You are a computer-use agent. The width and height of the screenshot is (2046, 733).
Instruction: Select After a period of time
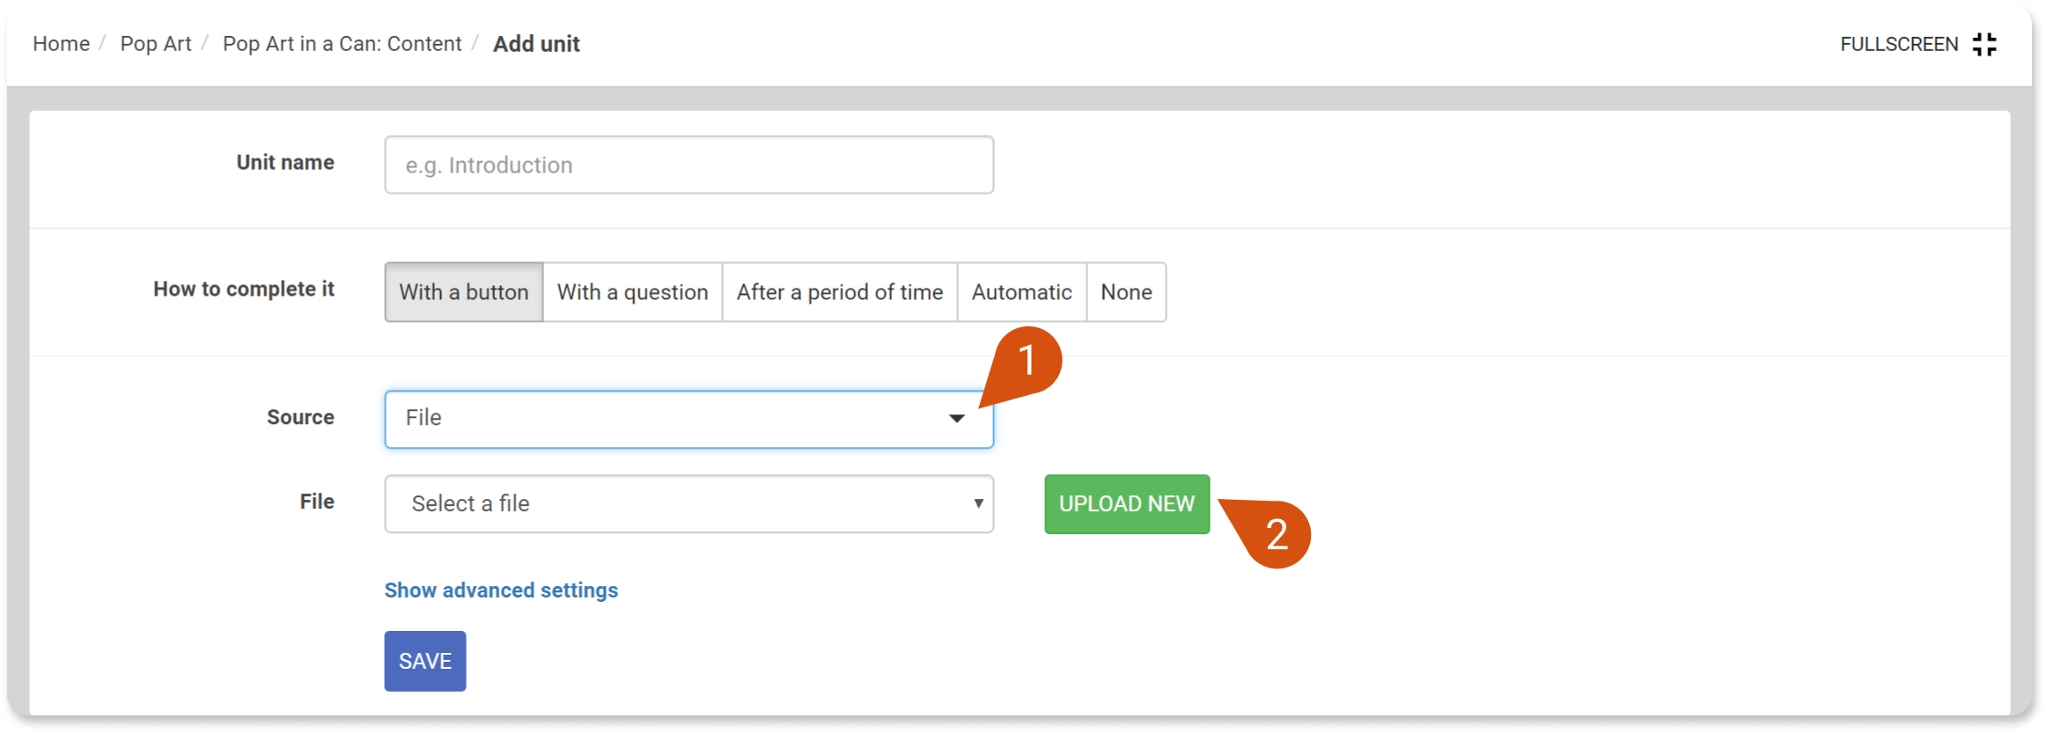click(x=840, y=292)
